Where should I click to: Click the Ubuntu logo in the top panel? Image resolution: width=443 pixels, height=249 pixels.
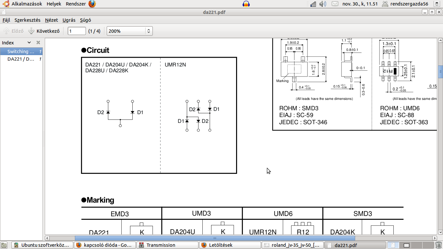tap(6, 4)
